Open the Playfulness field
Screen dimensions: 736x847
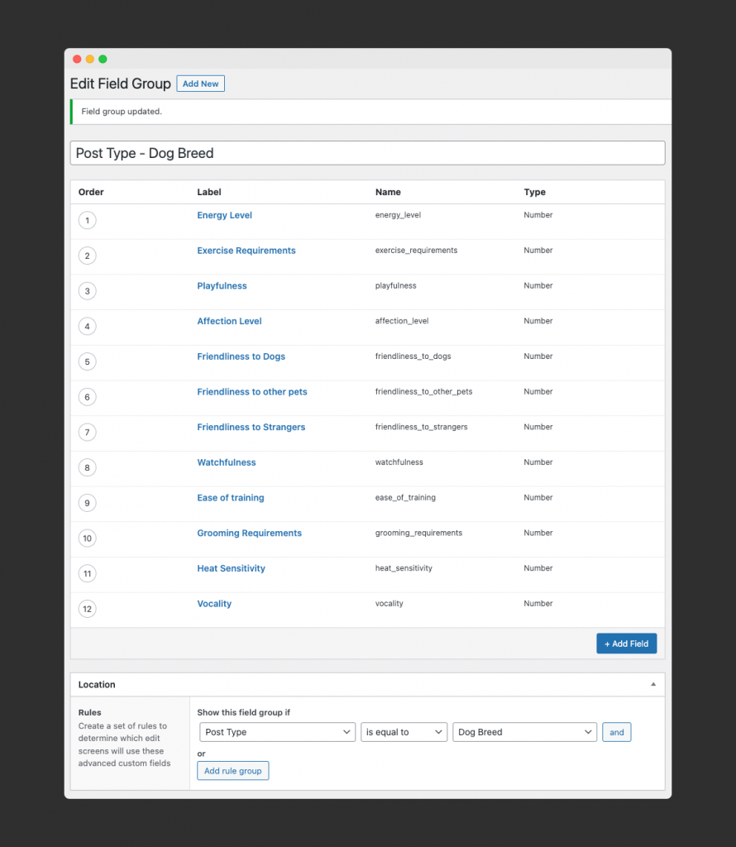tap(222, 285)
